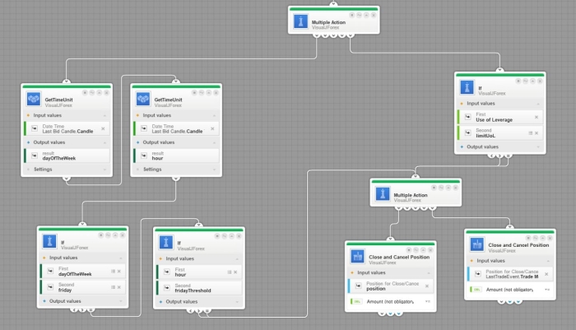This screenshot has width=576, height=330.
Task: Clear Date Time input in GetTimeUnit hour block
Action: coord(212,128)
